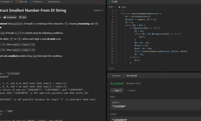201x121 pixels.
Task: Click the Solved checkmark icon
Action: click(102, 10)
